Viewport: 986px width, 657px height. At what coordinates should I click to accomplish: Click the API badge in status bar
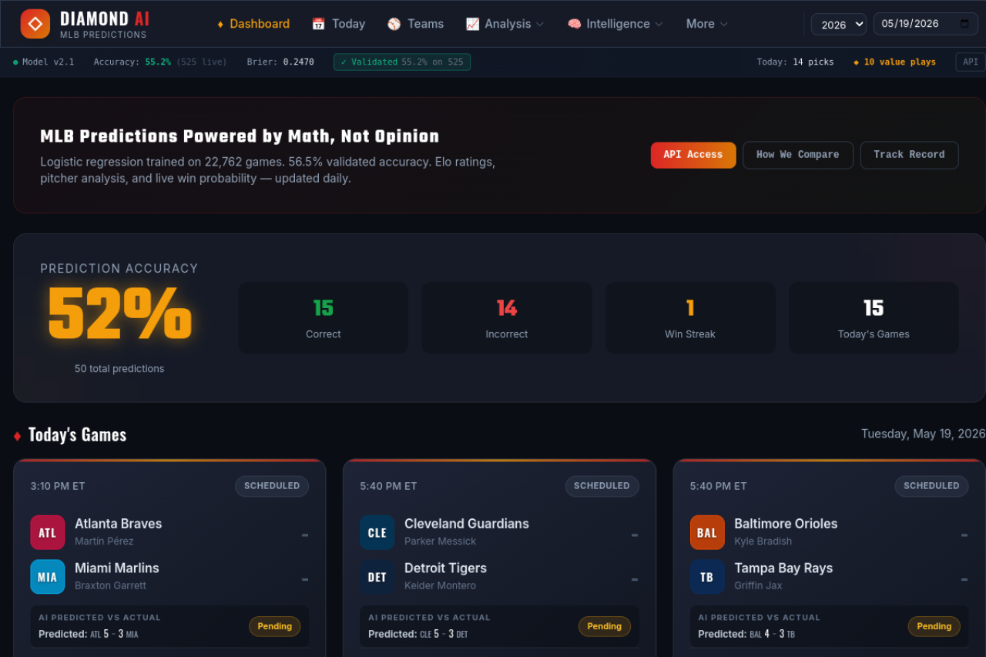[x=970, y=62]
